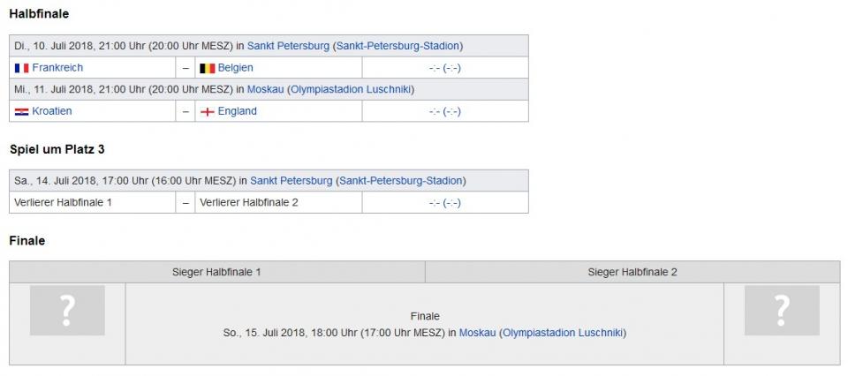Click the third place match score link
The height and width of the screenshot is (376, 848).
coord(444,203)
